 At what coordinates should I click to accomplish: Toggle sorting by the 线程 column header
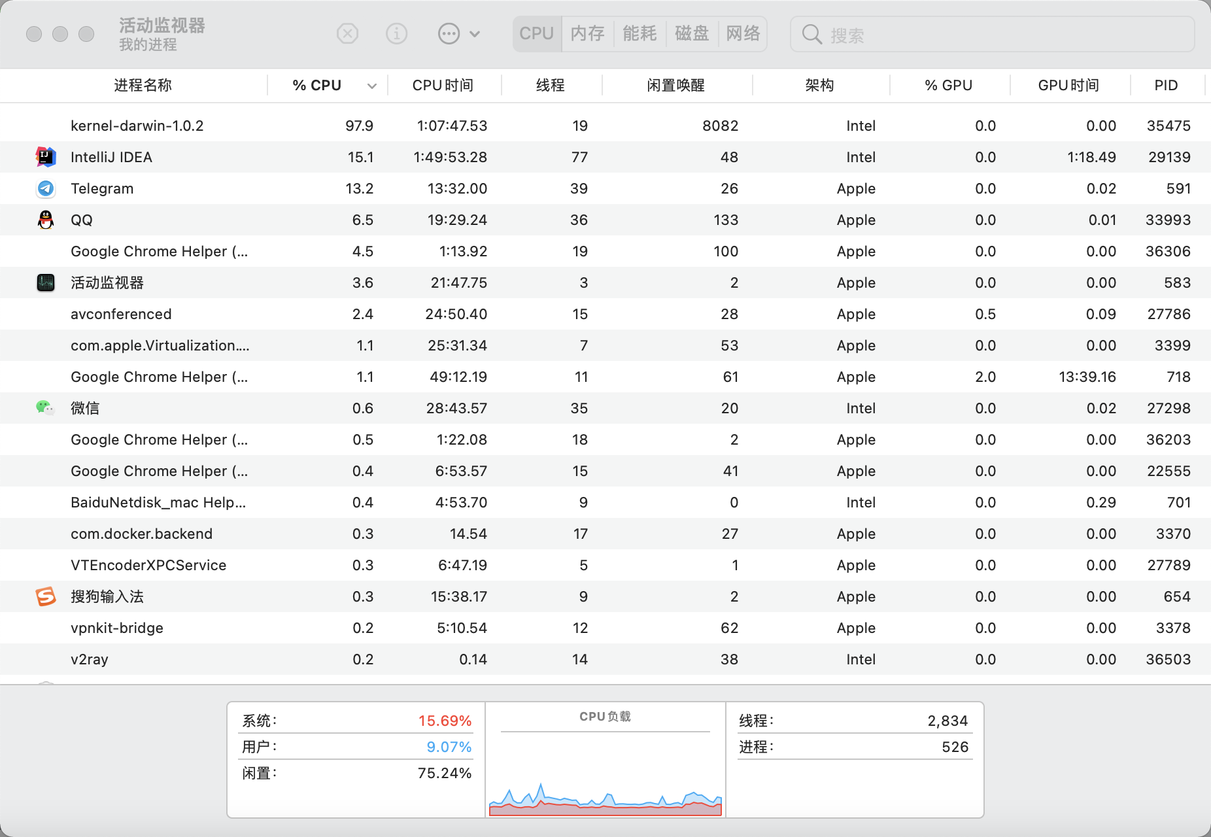551,85
